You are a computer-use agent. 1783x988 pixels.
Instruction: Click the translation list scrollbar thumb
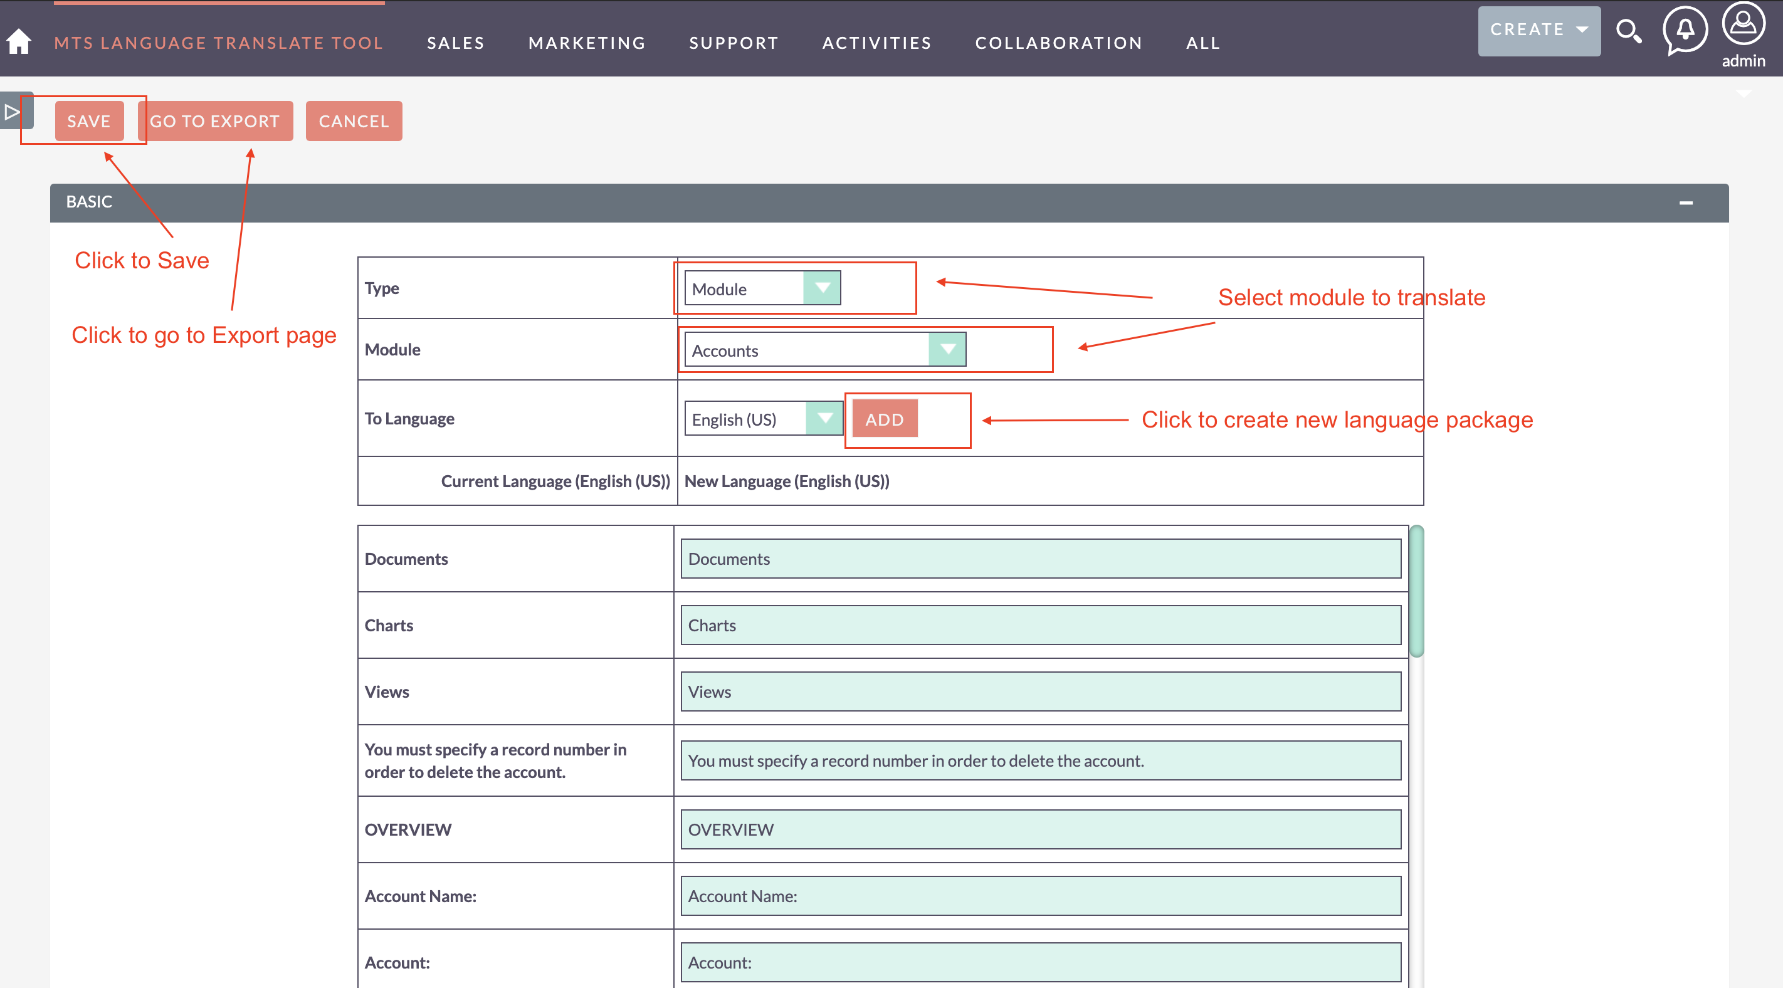click(x=1417, y=591)
